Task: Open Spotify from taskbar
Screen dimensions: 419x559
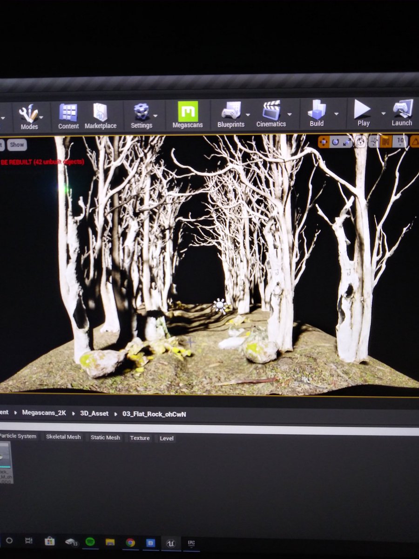Action: click(x=90, y=542)
